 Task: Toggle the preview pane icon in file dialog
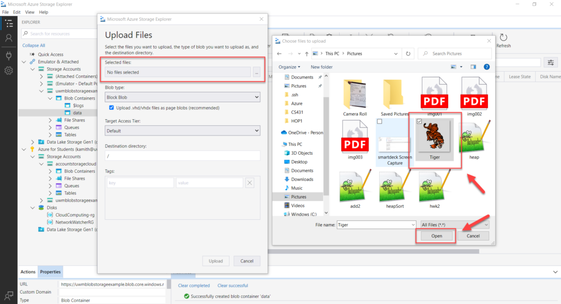473,67
